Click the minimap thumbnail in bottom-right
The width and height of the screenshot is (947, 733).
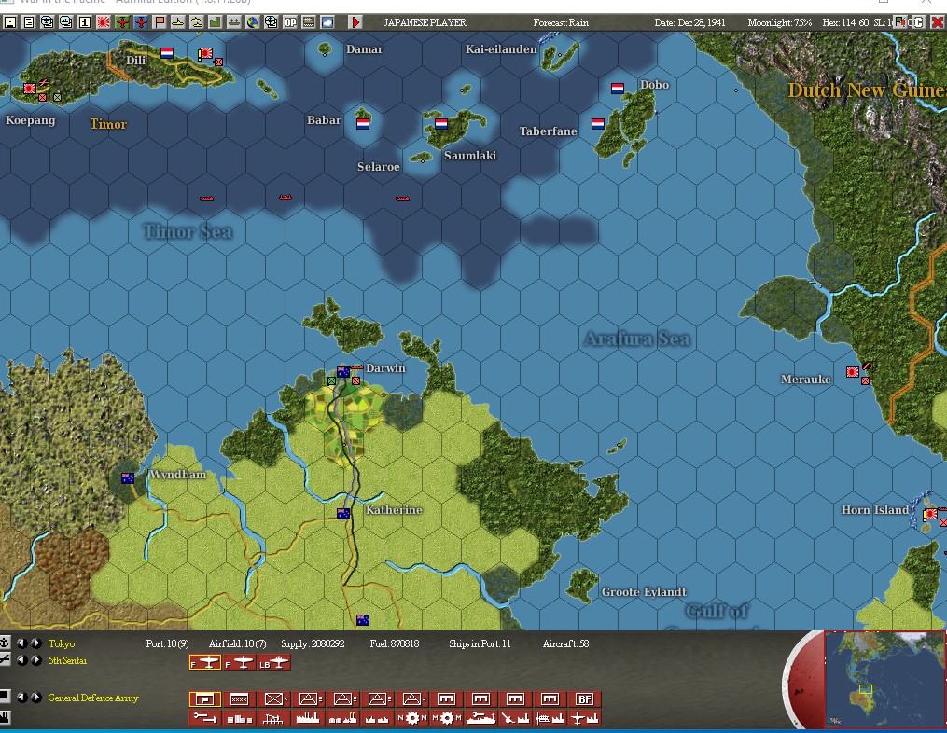[x=884, y=680]
